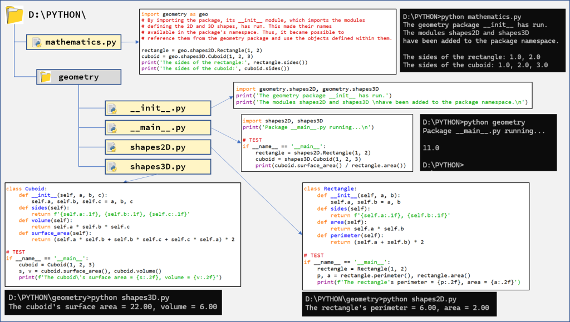Click the Python file icon beside __main__.py
The height and width of the screenshot is (322, 570).
pyautogui.click(x=112, y=128)
